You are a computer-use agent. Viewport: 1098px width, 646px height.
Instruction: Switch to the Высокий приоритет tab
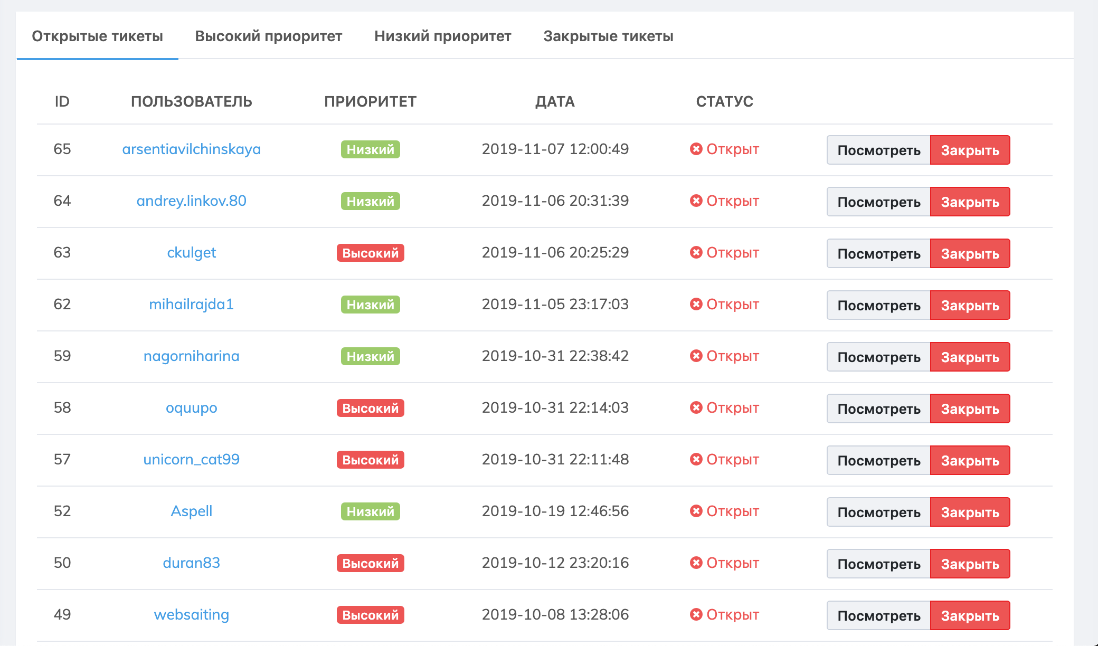(x=268, y=36)
